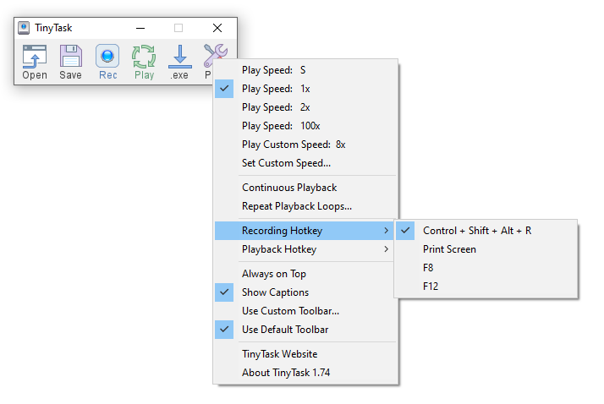This screenshot has width=604, height=404.
Task: Select Play Speed: 100x option
Action: tap(306, 126)
